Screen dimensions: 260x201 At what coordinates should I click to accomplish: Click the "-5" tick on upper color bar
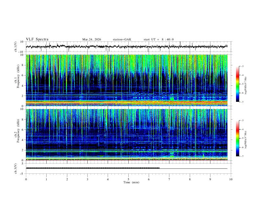[x=242, y=84]
